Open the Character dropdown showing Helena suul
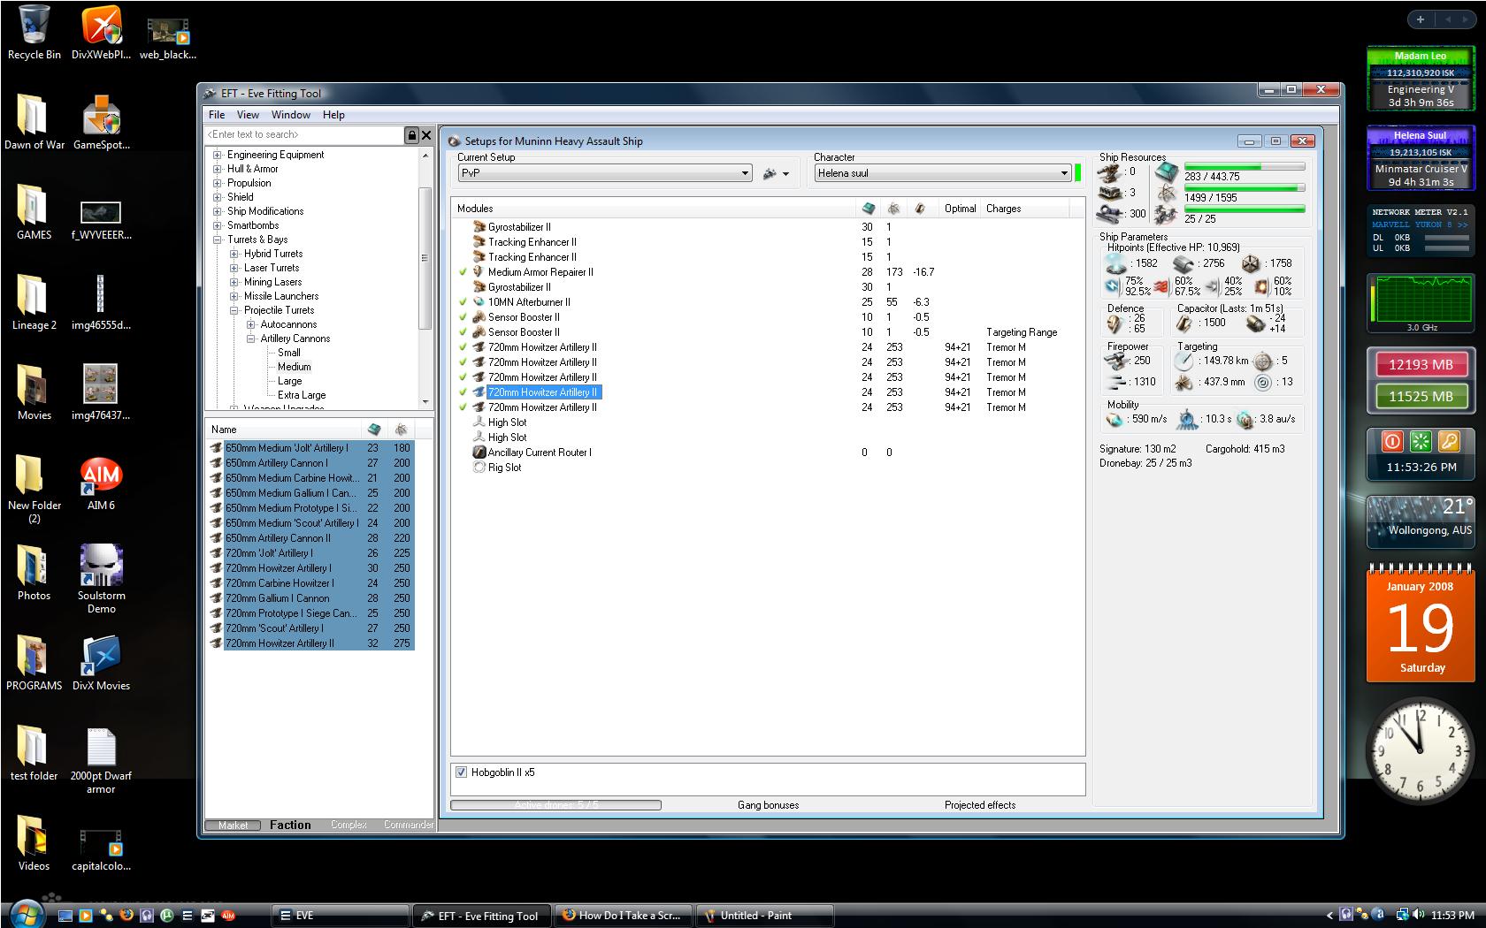Image resolution: width=1486 pixels, height=928 pixels. pyautogui.click(x=943, y=173)
